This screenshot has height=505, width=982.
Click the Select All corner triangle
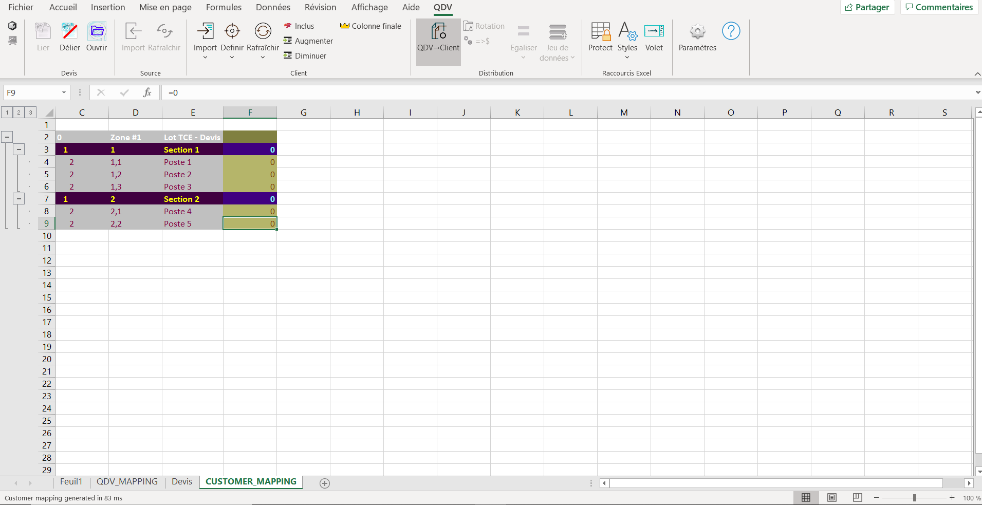[x=49, y=113]
